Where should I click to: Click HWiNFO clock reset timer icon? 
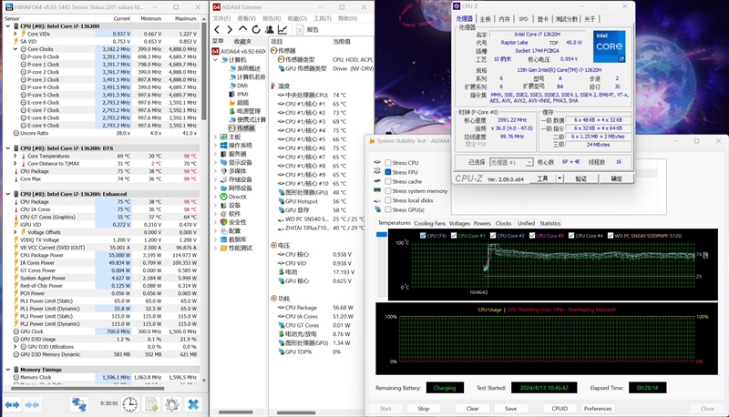click(130, 404)
